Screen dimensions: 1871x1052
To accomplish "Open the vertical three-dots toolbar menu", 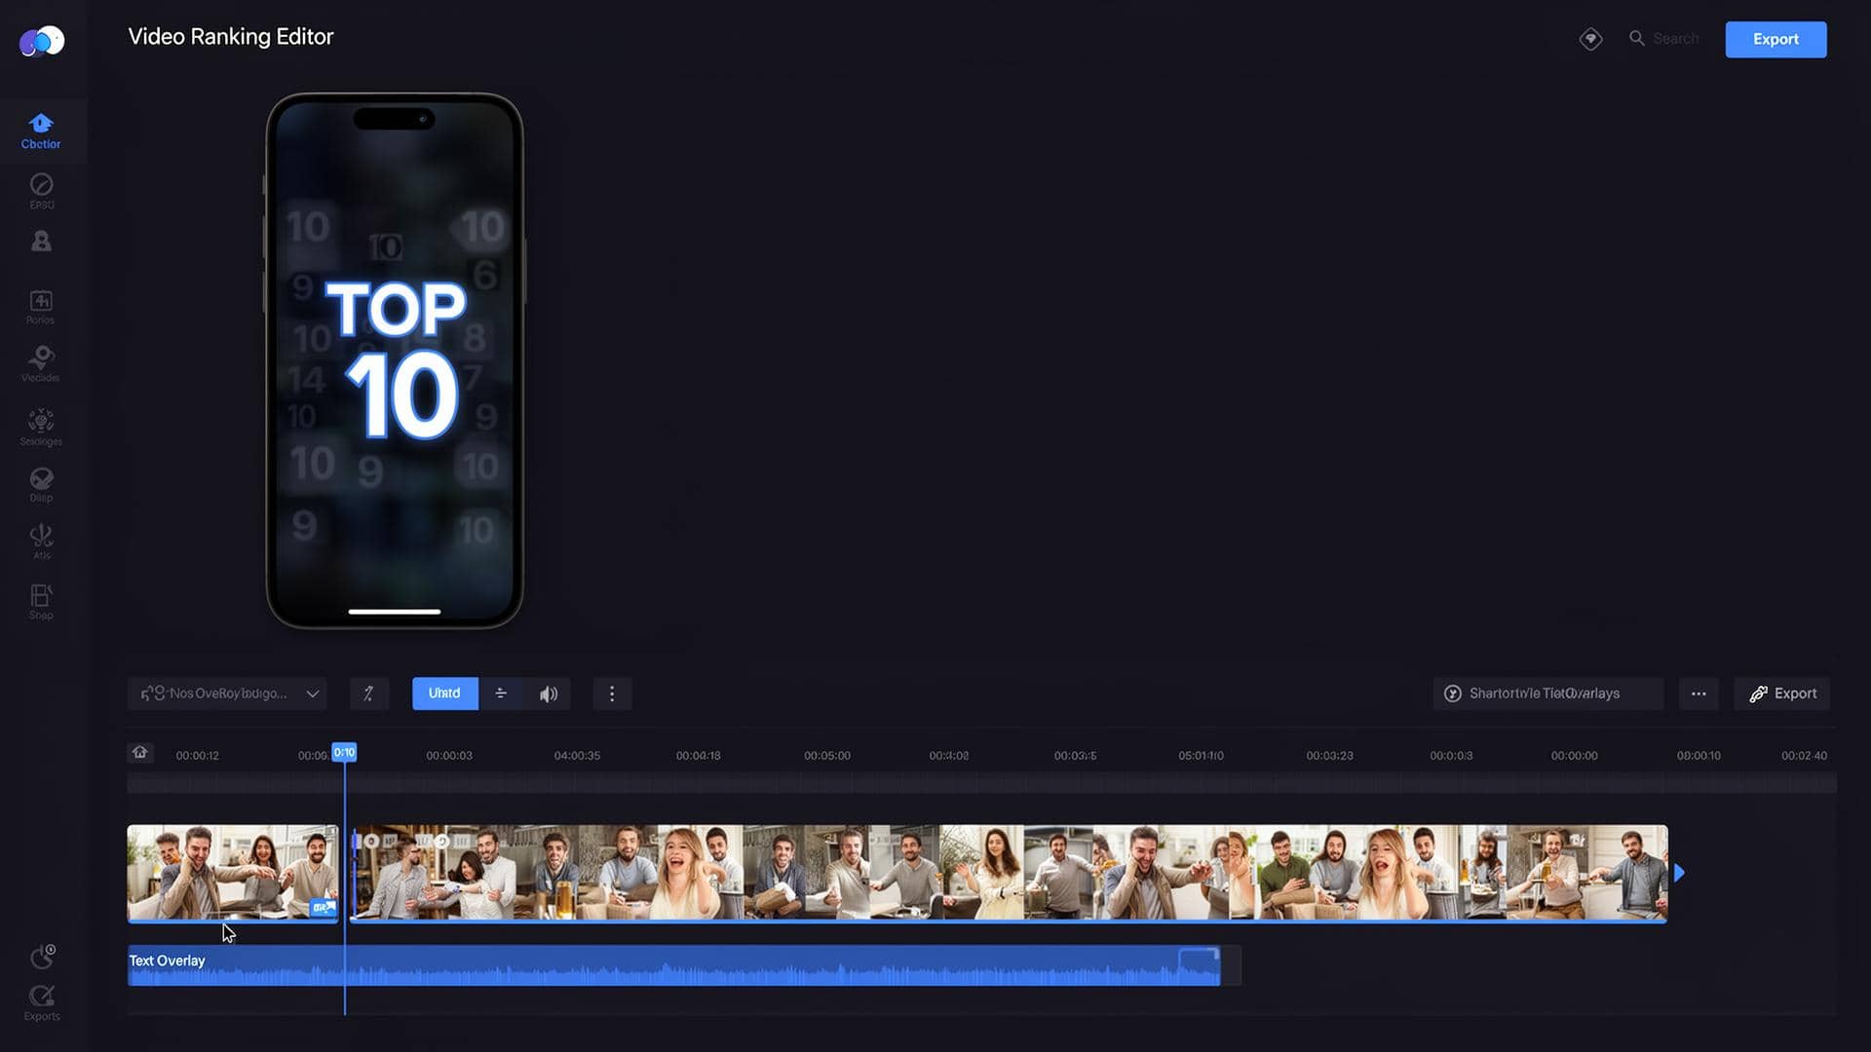I will coord(612,694).
